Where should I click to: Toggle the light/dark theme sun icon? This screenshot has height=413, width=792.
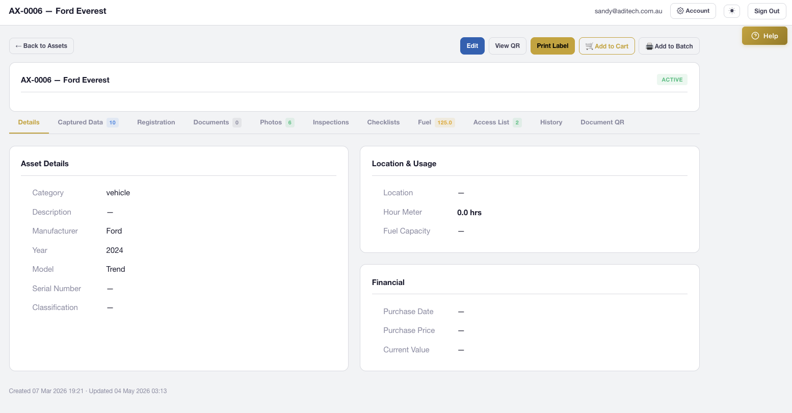tap(732, 11)
